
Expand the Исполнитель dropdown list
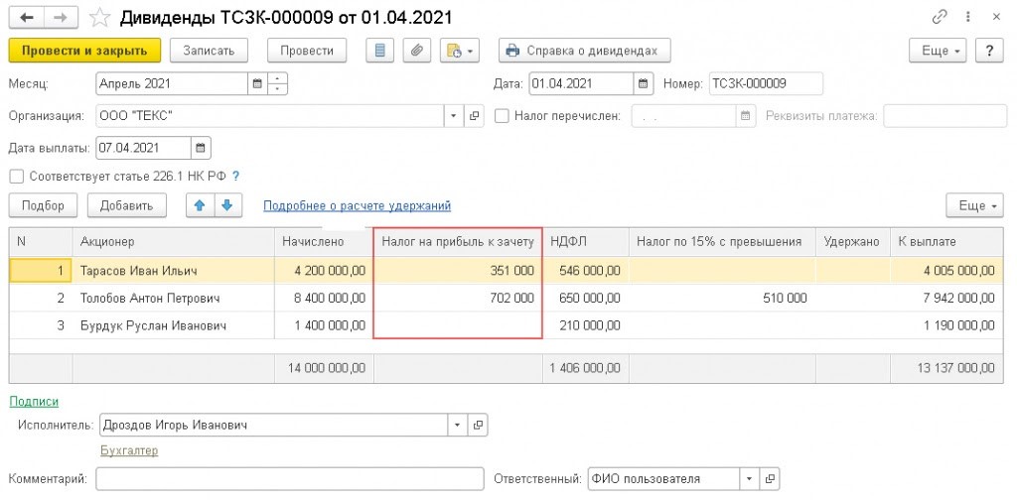point(457,425)
